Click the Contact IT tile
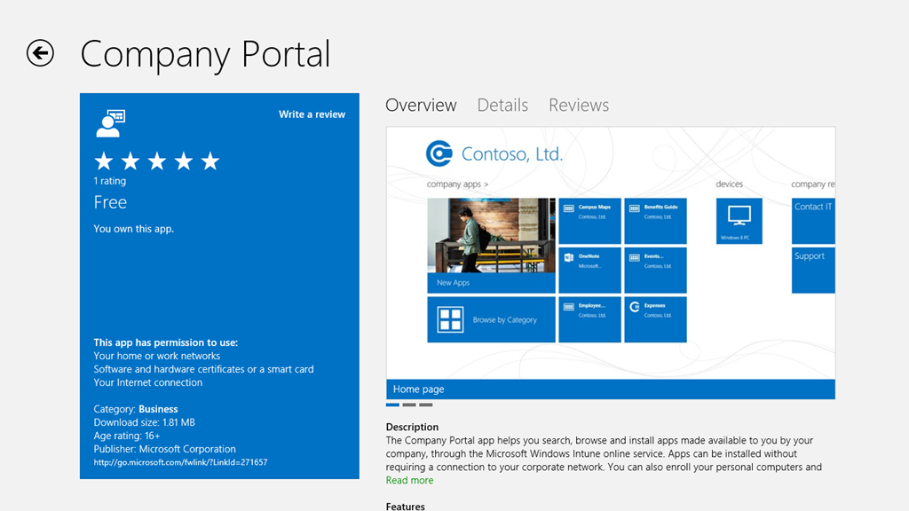Image resolution: width=909 pixels, height=511 pixels. coord(813,220)
